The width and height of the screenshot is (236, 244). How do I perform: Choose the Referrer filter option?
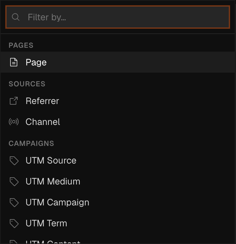[x=118, y=101]
